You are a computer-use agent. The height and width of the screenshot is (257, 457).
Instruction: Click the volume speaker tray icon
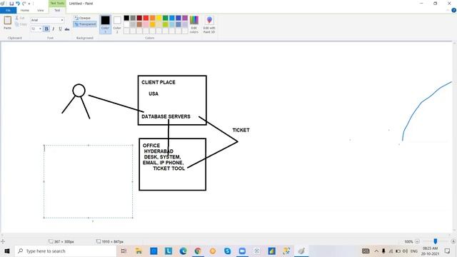pyautogui.click(x=405, y=251)
